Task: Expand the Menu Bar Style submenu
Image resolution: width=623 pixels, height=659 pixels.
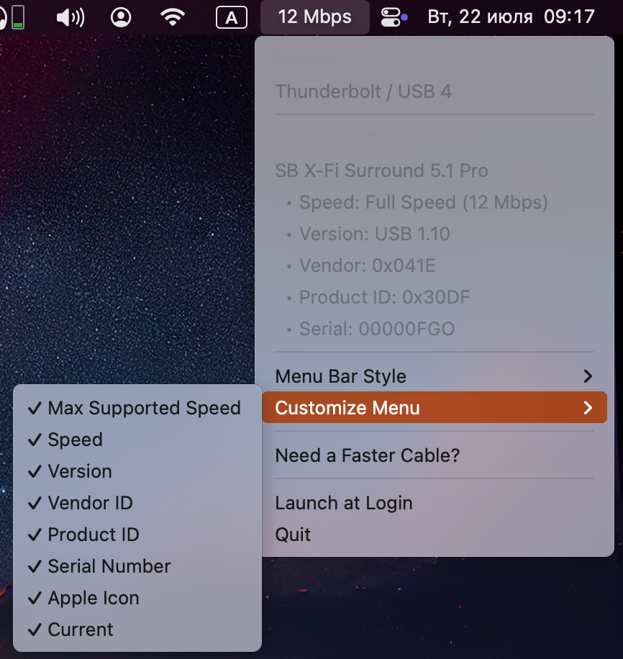Action: pyautogui.click(x=435, y=376)
